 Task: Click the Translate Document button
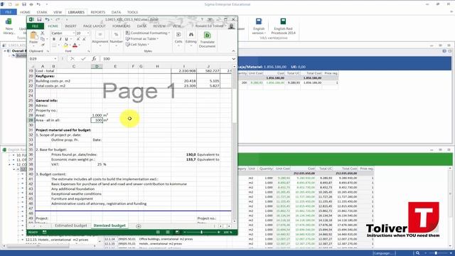(207, 40)
